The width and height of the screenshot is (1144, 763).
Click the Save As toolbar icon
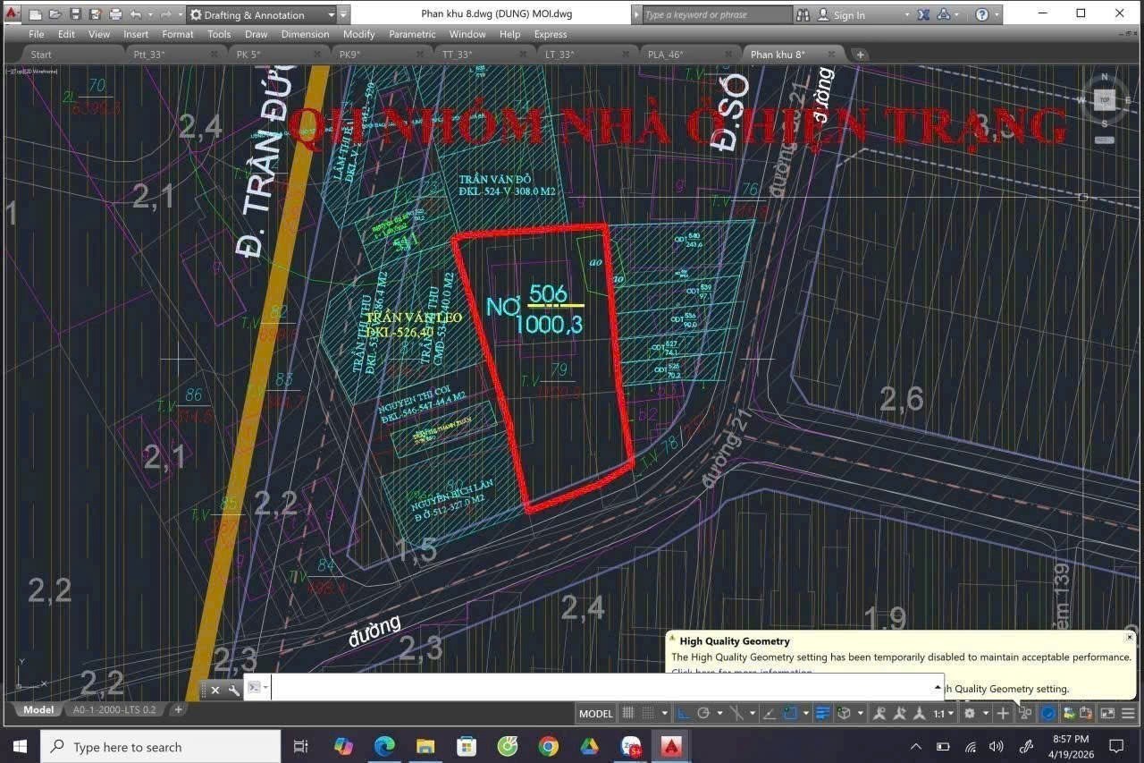click(95, 14)
